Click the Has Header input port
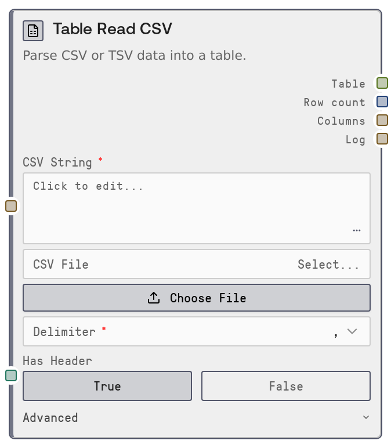 point(11,375)
